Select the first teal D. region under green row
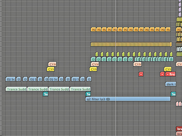182x136 pixels. 93,59
